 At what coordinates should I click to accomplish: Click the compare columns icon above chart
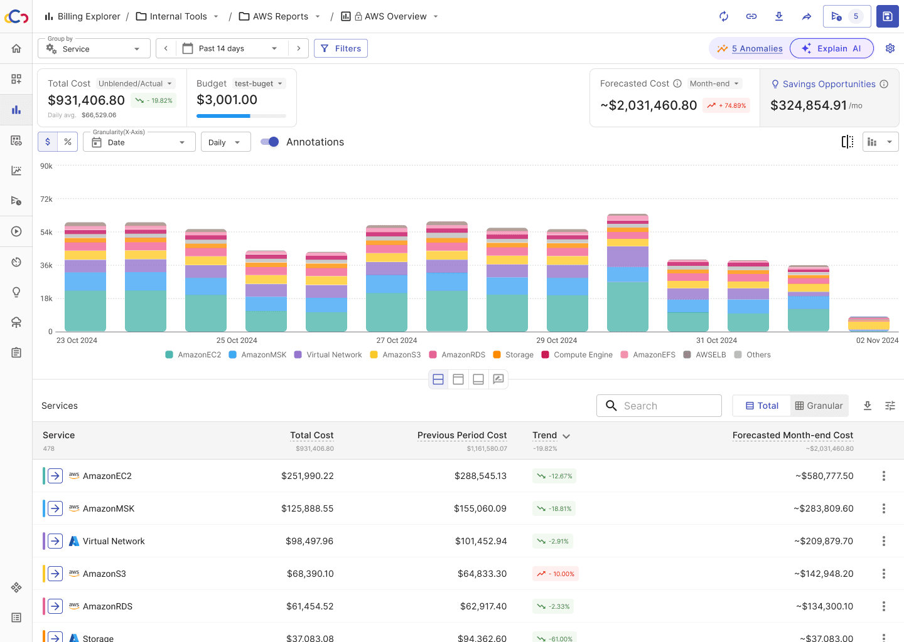pyautogui.click(x=847, y=142)
